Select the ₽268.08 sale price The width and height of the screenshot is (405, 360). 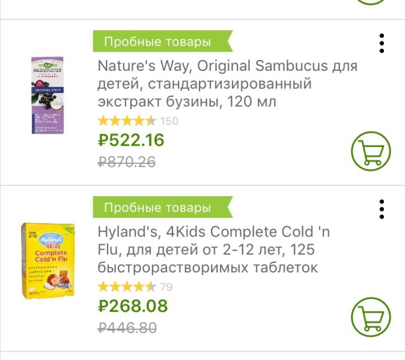(133, 306)
